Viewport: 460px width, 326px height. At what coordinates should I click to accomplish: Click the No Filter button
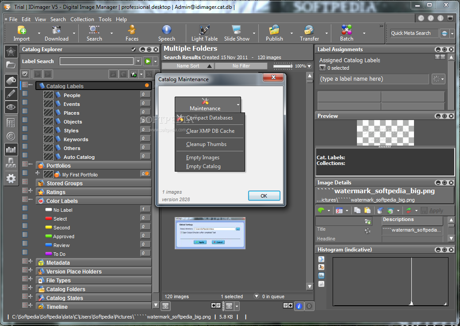[241, 66]
